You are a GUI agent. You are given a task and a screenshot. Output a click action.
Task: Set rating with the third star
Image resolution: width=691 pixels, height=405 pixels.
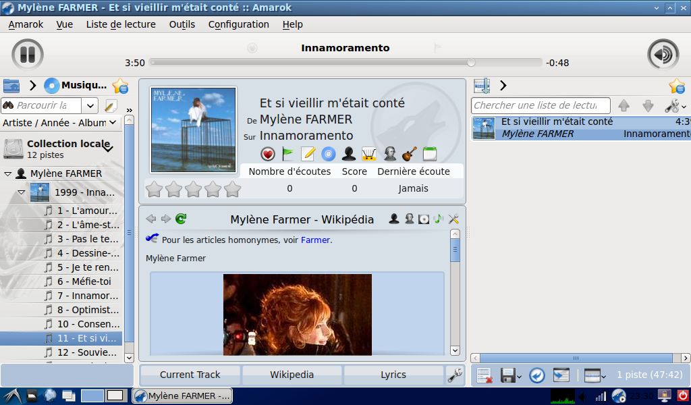(194, 189)
